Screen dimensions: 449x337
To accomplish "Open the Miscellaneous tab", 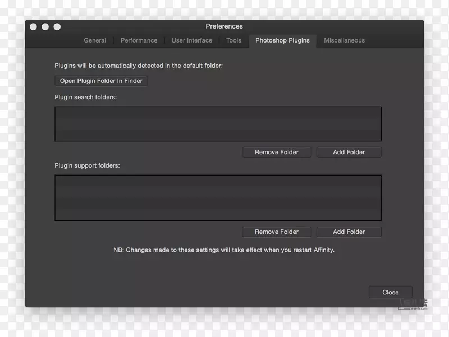I will click(344, 40).
